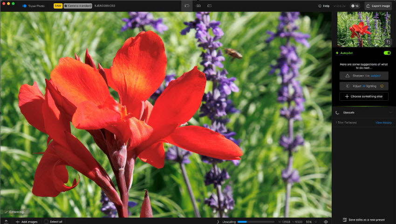Image resolution: width=396 pixels, height=224 pixels.
Task: Click the image height value H 9320
Action: click(297, 222)
